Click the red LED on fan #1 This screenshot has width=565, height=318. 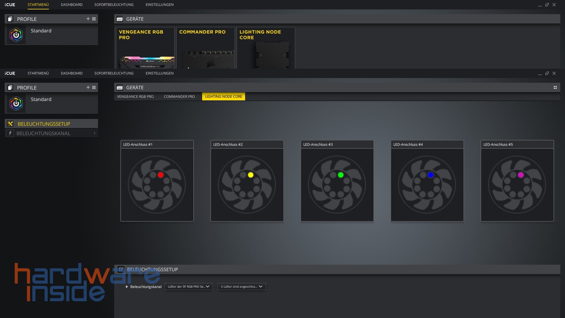pyautogui.click(x=160, y=175)
